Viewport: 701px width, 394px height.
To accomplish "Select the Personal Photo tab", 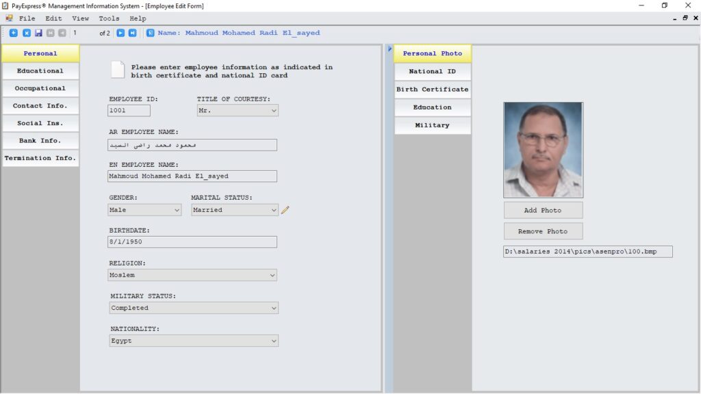I will (x=433, y=53).
